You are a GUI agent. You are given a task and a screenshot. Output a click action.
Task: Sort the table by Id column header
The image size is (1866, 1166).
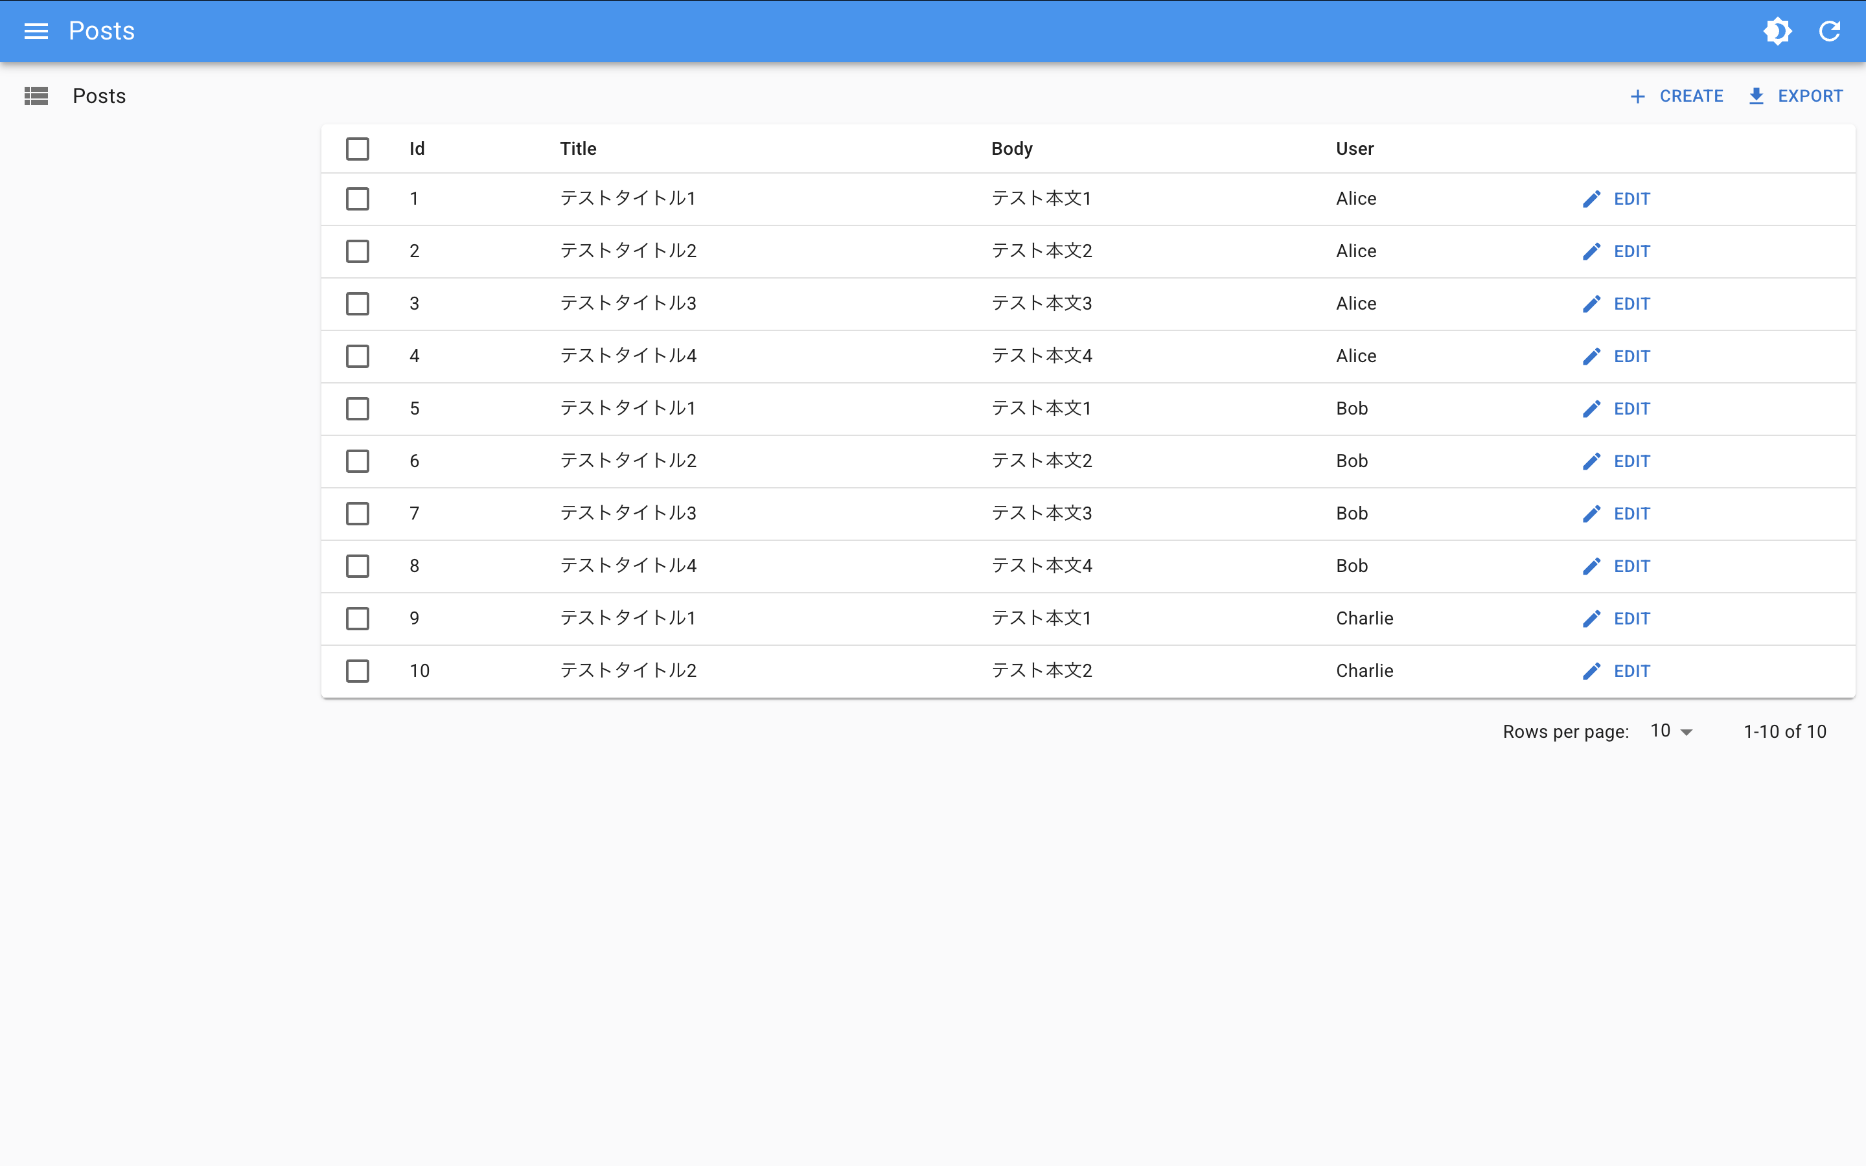(417, 149)
